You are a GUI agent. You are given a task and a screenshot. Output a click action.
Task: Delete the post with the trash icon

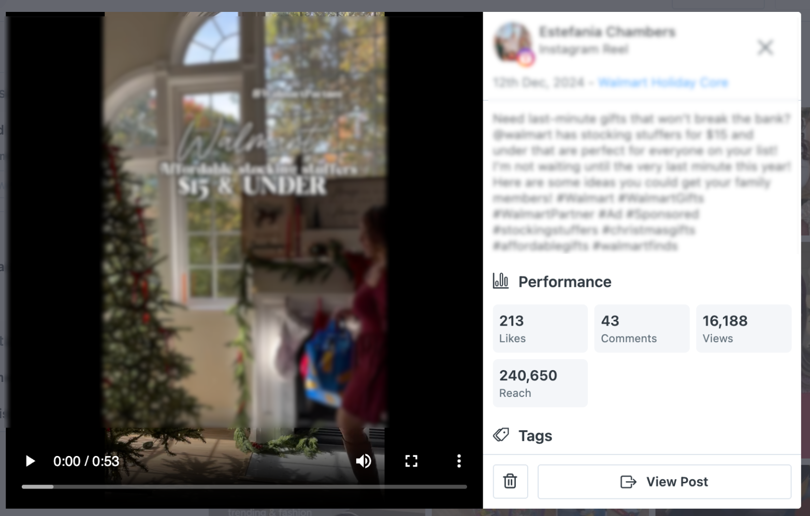pyautogui.click(x=510, y=481)
